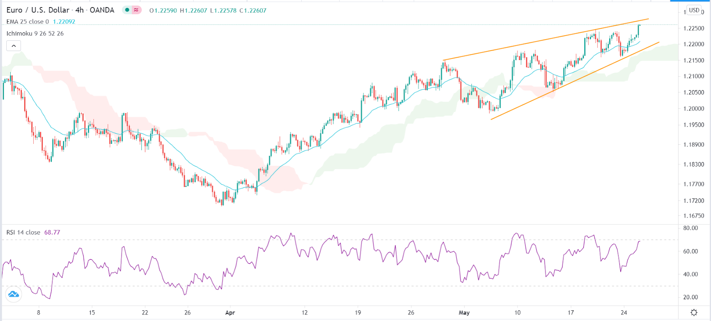Screen dimensions: 711x321
Task: Click the pink approximate-data indicator icon
Action: pyautogui.click(x=136, y=10)
